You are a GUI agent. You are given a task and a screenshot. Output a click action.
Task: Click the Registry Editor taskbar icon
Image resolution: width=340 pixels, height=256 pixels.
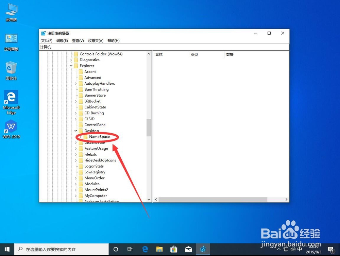coord(203,249)
